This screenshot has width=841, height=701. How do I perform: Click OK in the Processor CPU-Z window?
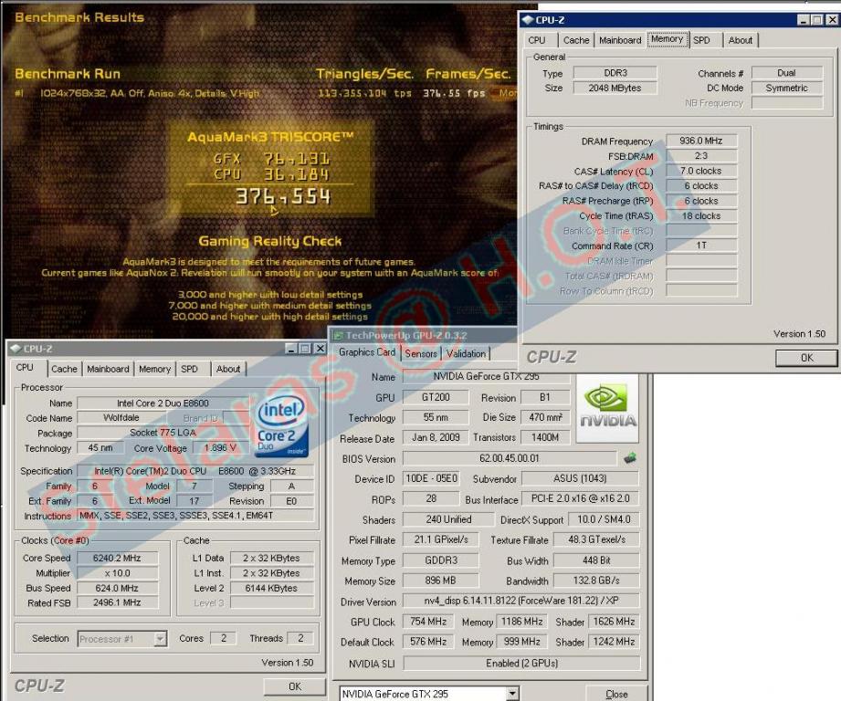pos(294,686)
